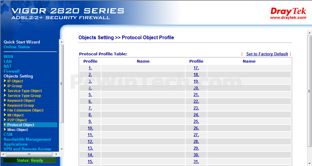Open the Online Status page
This screenshot has height=166, width=312.
16,47
